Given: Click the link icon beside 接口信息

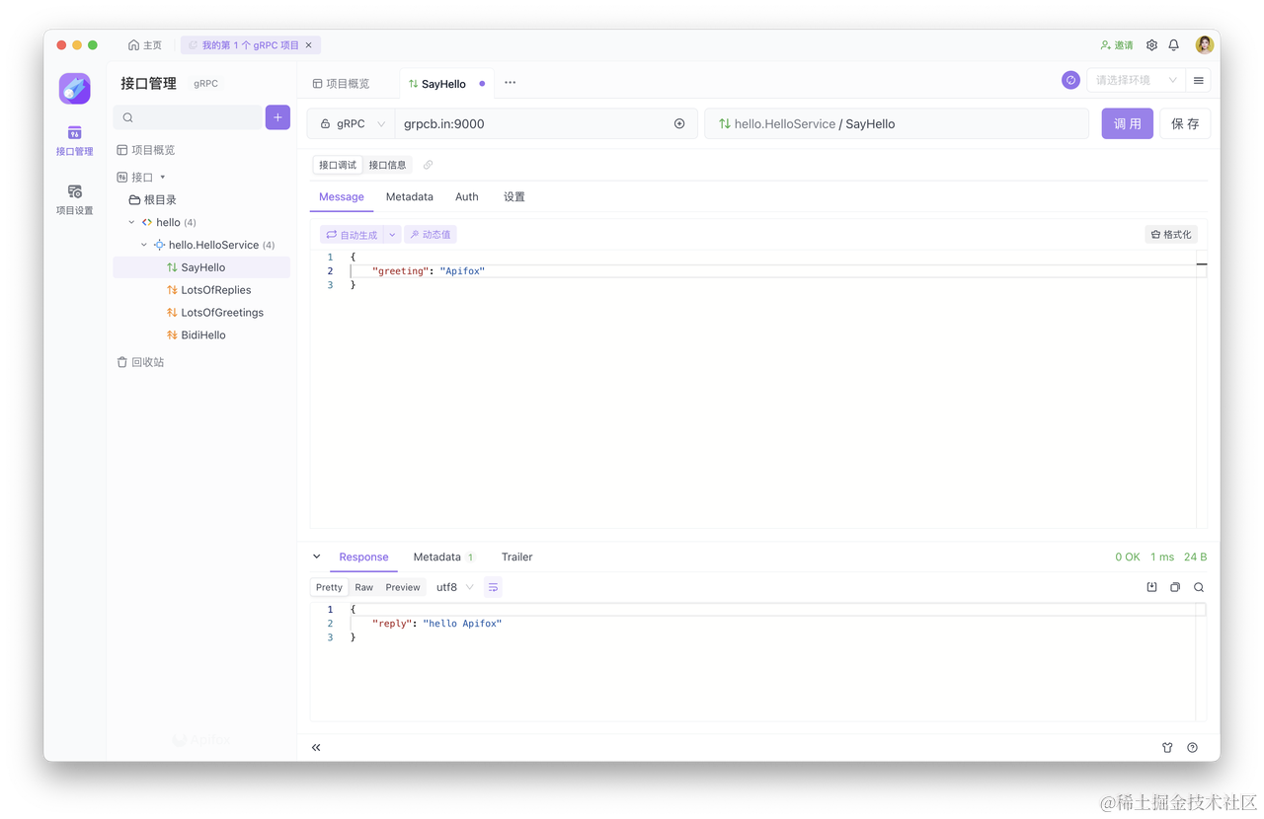Looking at the screenshot, I should 428,165.
